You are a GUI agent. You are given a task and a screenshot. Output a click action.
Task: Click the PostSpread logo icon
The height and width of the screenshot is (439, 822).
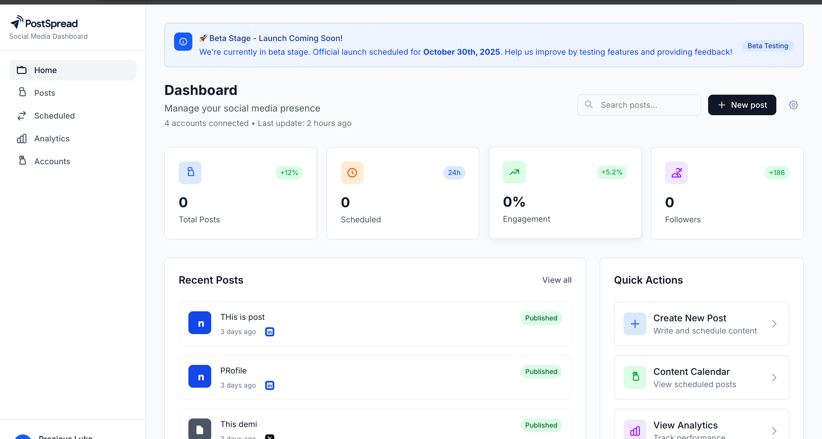[17, 22]
